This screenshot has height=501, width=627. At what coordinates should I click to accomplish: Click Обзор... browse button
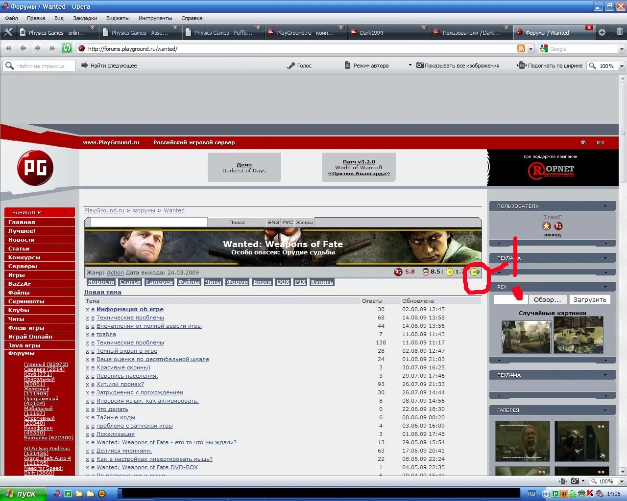point(548,299)
